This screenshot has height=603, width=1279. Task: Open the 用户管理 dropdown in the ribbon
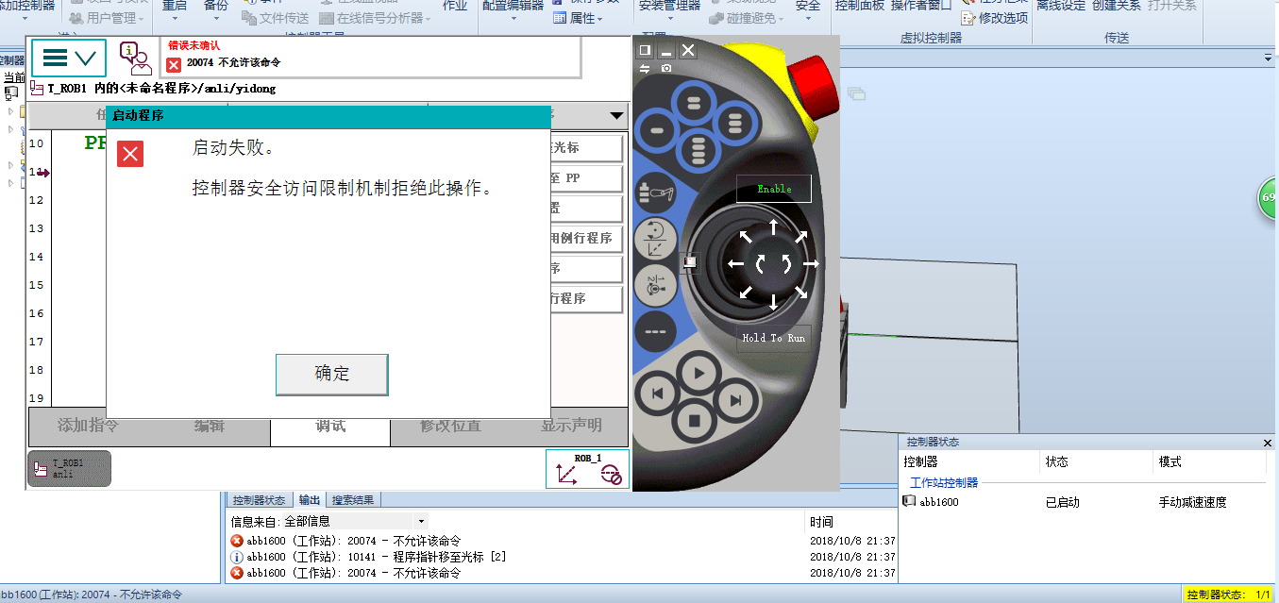[x=107, y=18]
